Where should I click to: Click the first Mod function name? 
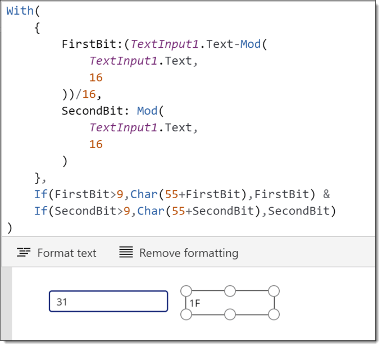tap(251, 44)
